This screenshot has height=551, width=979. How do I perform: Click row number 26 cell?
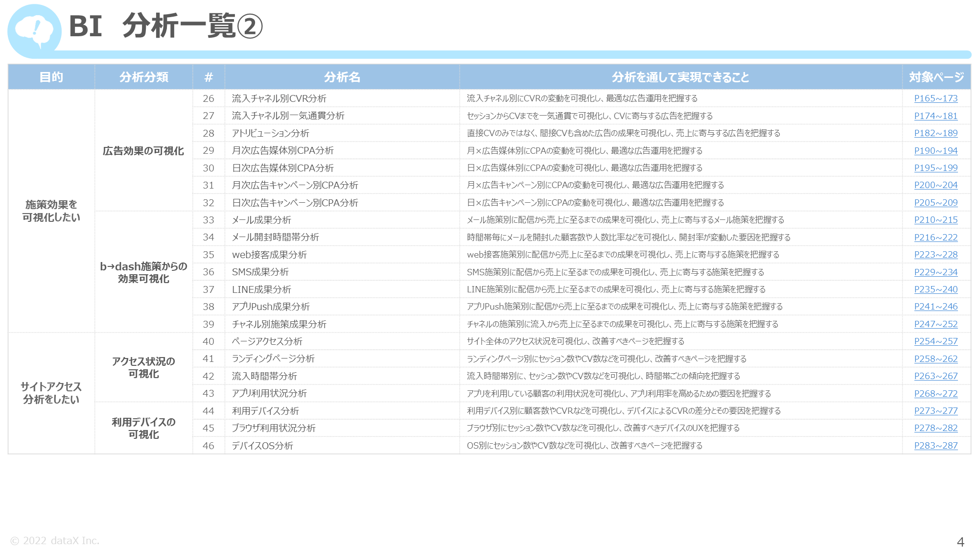[x=209, y=98]
